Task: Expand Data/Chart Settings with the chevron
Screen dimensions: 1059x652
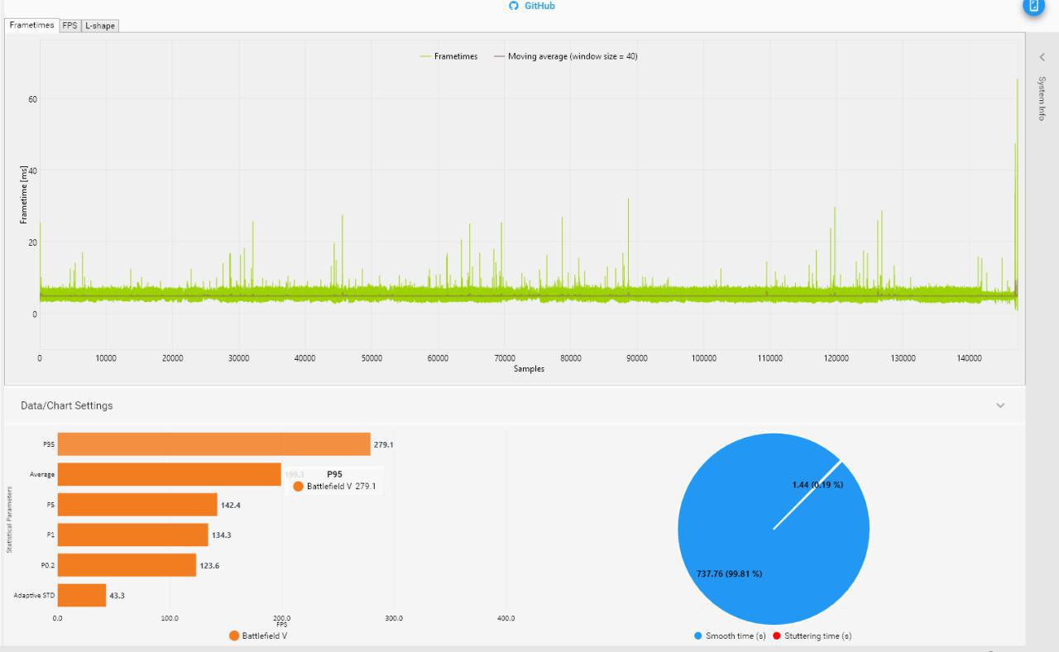Action: click(x=1000, y=405)
